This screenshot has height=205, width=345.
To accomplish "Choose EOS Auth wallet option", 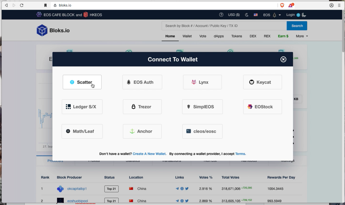I will click(142, 82).
